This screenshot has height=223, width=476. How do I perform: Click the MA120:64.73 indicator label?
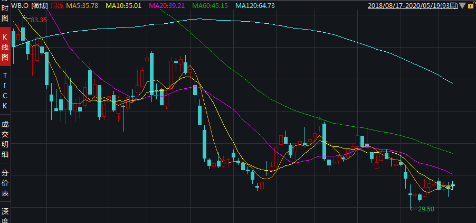(x=255, y=5)
